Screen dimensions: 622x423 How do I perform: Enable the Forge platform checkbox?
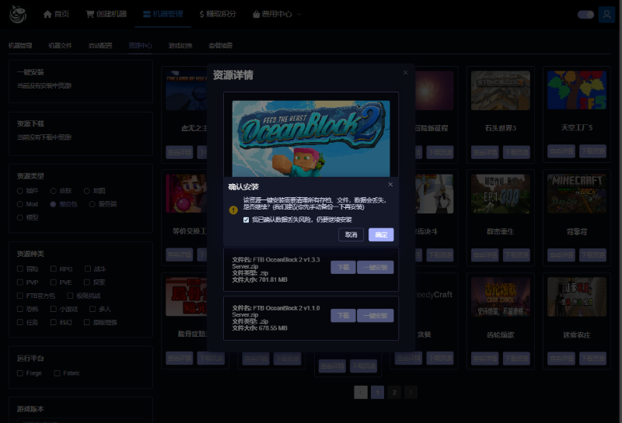tap(20, 373)
